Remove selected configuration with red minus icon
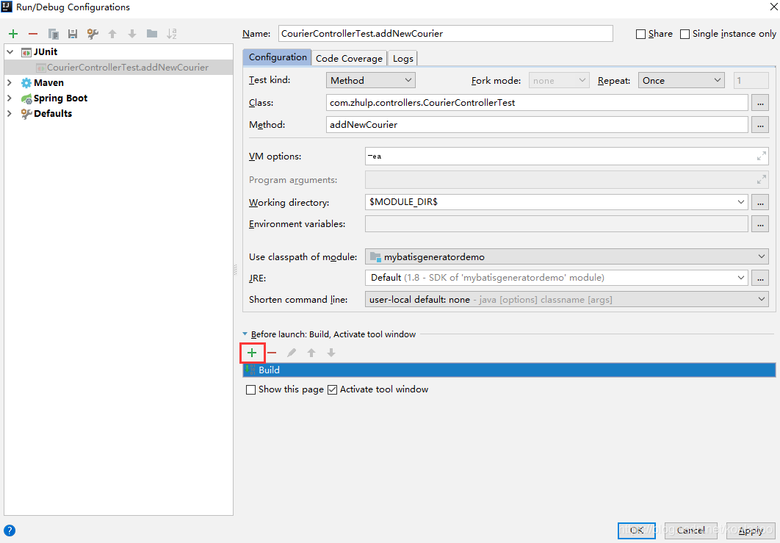This screenshot has height=543, width=780. [33, 34]
